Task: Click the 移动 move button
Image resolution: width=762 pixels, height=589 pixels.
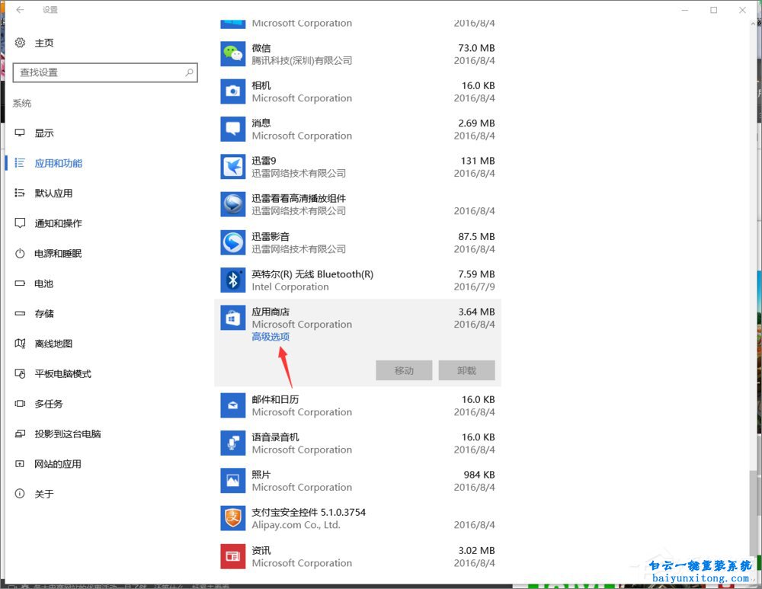Action: (x=405, y=370)
